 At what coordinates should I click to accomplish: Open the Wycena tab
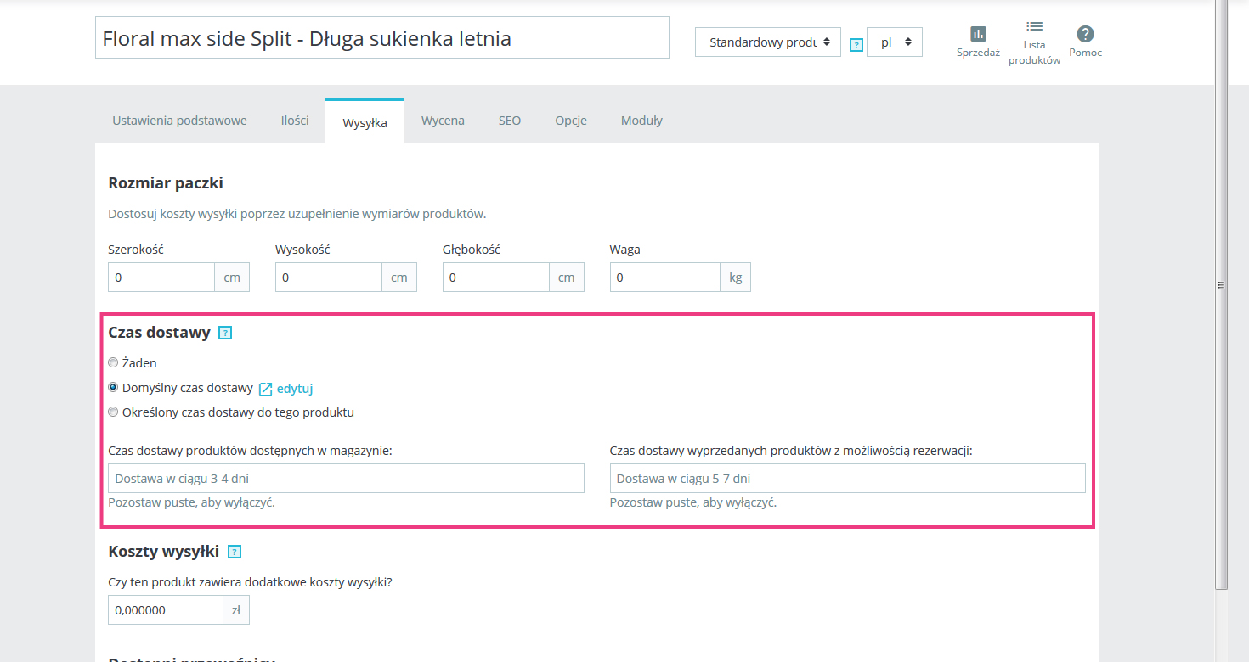click(x=443, y=121)
